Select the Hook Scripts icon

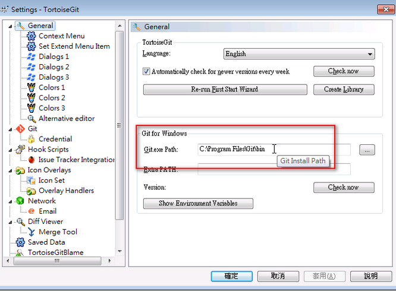tap(20, 150)
